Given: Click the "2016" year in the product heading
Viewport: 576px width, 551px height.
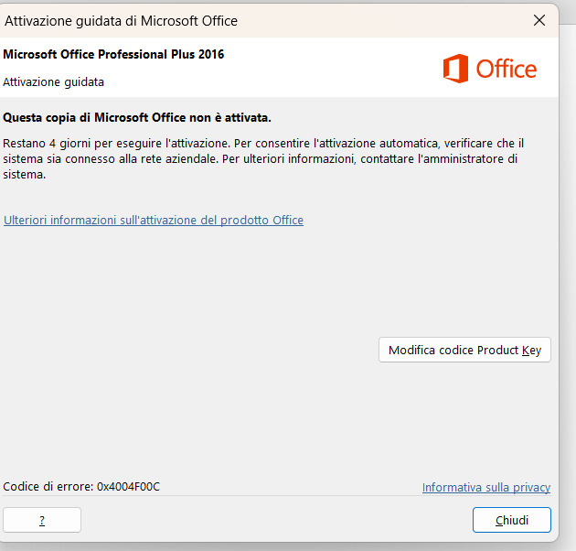Looking at the screenshot, I should pos(211,54).
